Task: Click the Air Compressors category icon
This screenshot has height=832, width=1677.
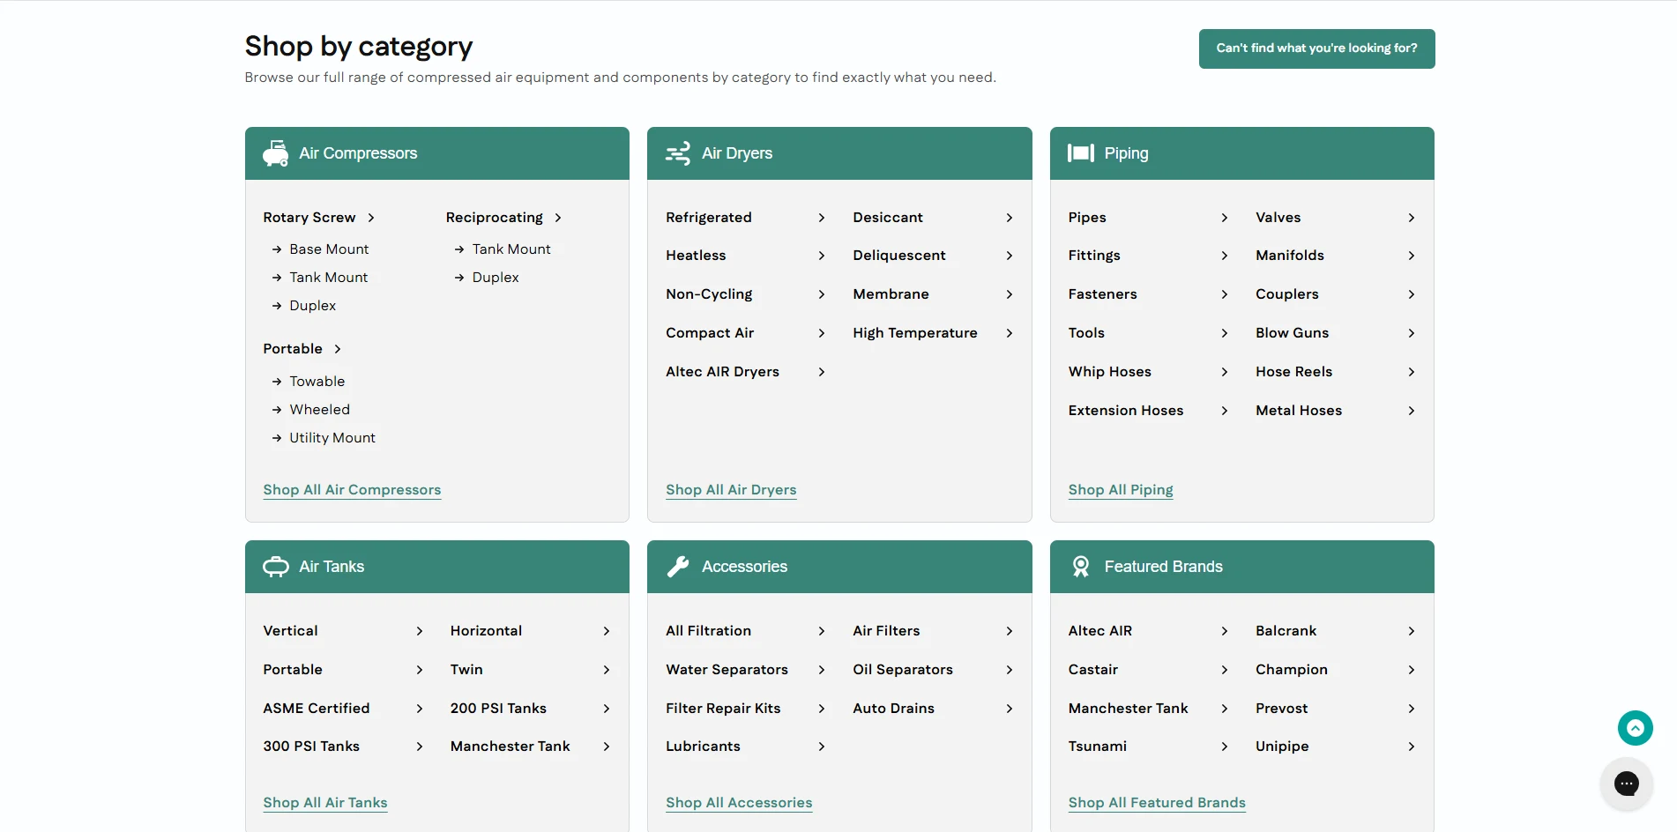Action: coord(275,153)
